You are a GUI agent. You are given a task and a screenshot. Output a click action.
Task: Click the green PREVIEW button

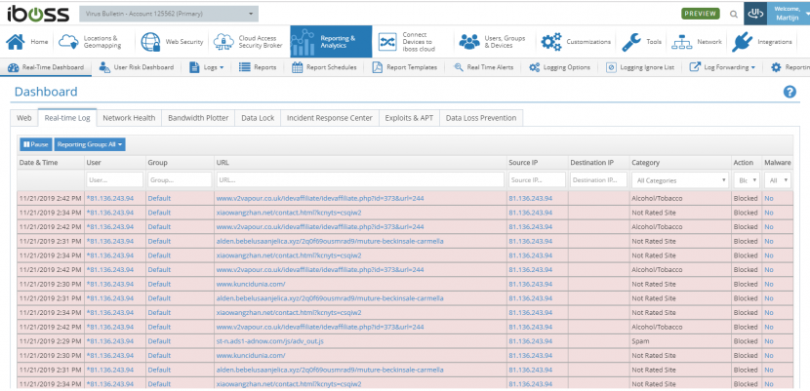701,14
